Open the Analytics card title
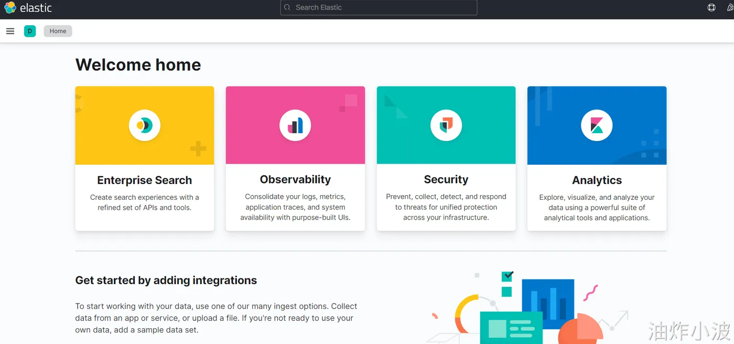 [597, 180]
